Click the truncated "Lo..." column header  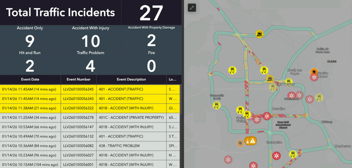(x=173, y=79)
